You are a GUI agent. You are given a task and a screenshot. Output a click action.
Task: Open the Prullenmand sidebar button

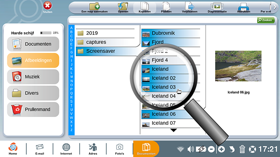pos(33,109)
